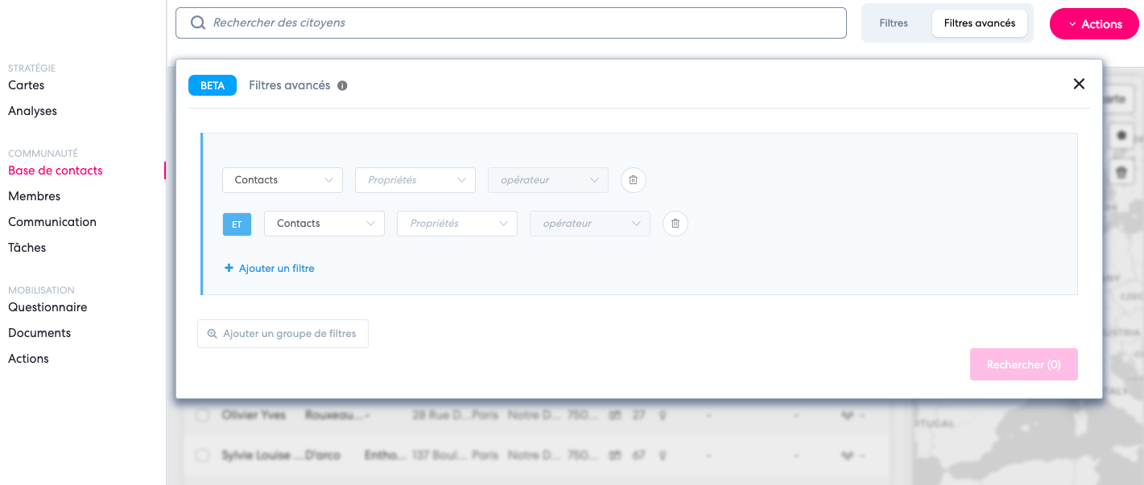The height and width of the screenshot is (485, 1144).
Task: Switch to the Filtres tab
Action: click(x=894, y=23)
